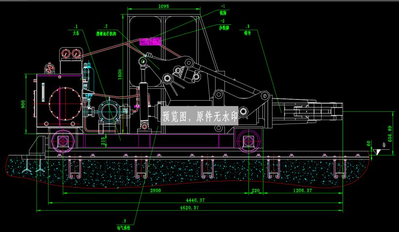This screenshot has height=232, width=399.
Task: Select the 大车 callout label
Action: pos(76,34)
